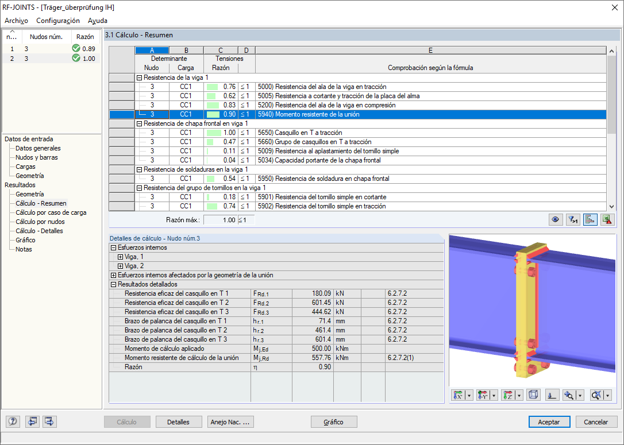Image resolution: width=624 pixels, height=445 pixels.
Task: Open the filter results greater than one tool
Action: click(573, 219)
